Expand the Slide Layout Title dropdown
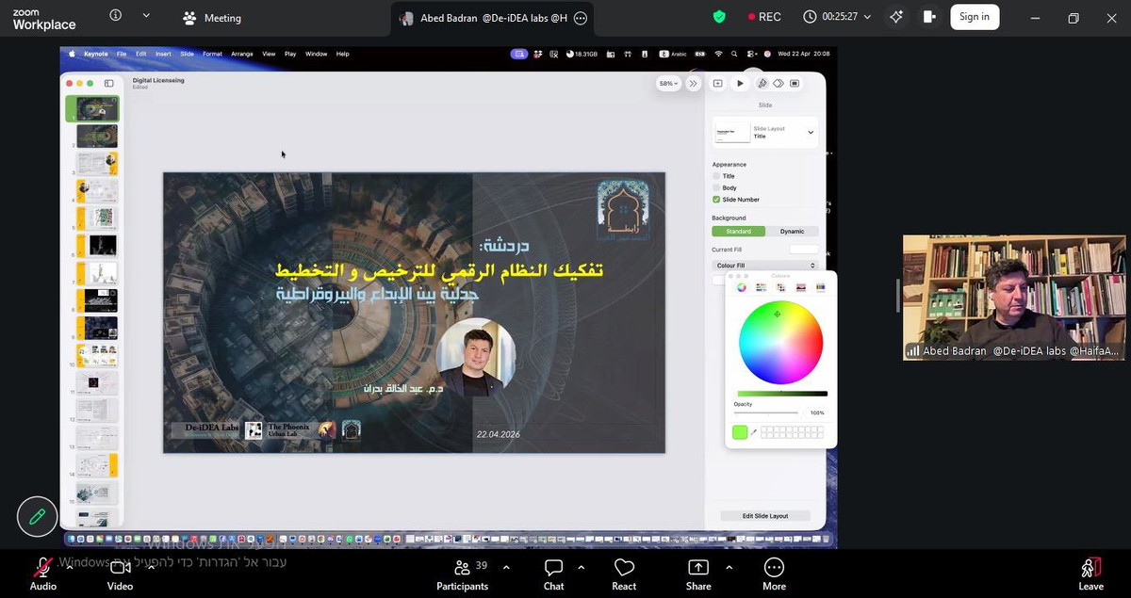 point(810,133)
